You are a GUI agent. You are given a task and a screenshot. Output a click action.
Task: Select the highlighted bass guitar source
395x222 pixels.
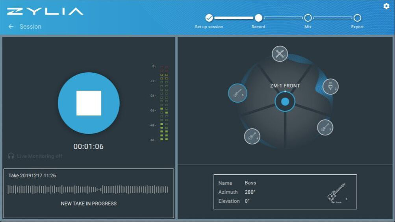tap(237, 93)
